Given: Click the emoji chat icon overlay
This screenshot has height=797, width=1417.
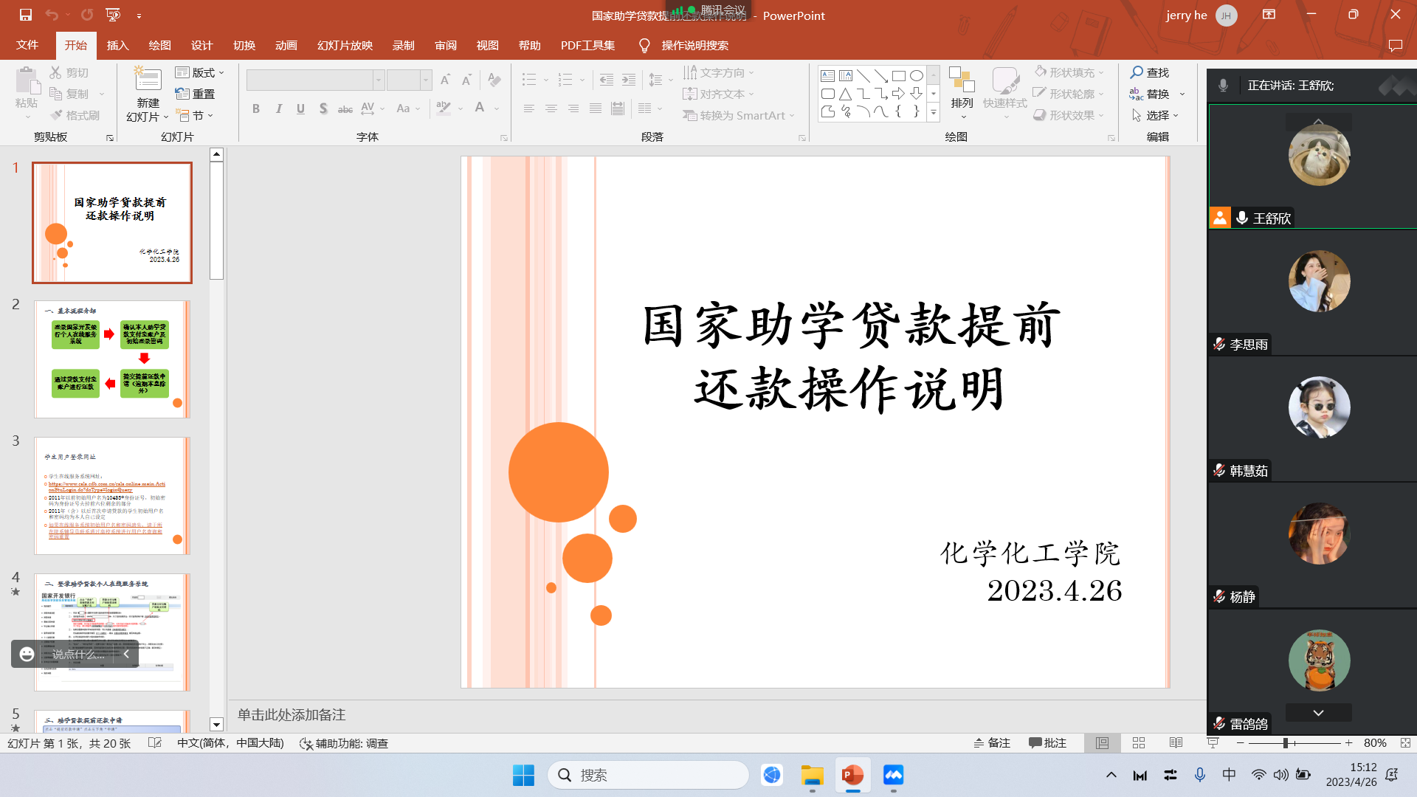Looking at the screenshot, I should tap(27, 654).
